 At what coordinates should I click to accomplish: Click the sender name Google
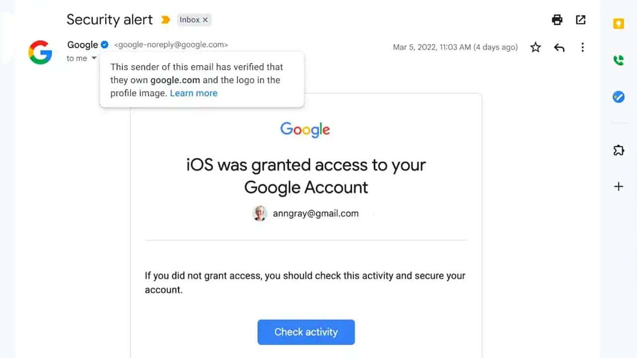[x=82, y=45]
